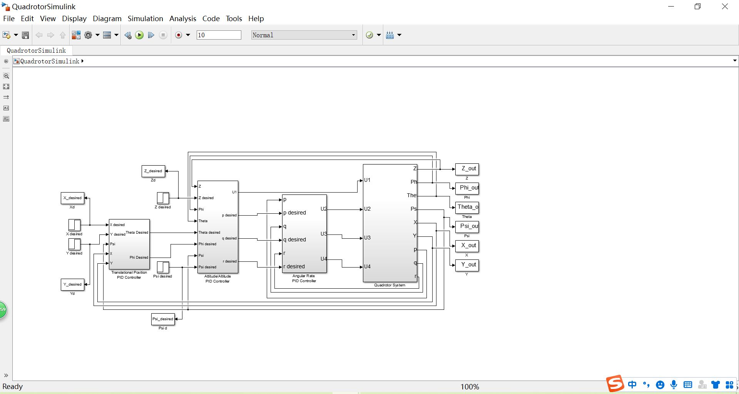Image resolution: width=739 pixels, height=394 pixels.
Task: Select the QuadrotorSimulink model tab
Action: tap(37, 50)
